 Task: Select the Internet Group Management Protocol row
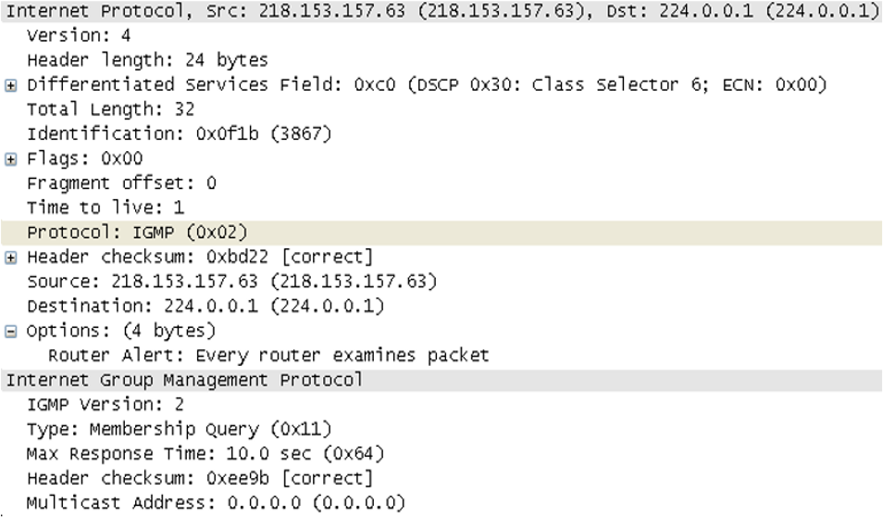(185, 380)
